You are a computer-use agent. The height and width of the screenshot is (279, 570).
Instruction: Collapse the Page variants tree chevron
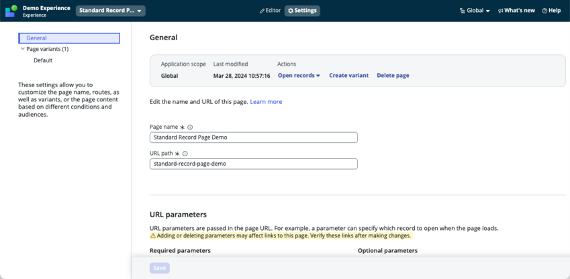point(23,49)
